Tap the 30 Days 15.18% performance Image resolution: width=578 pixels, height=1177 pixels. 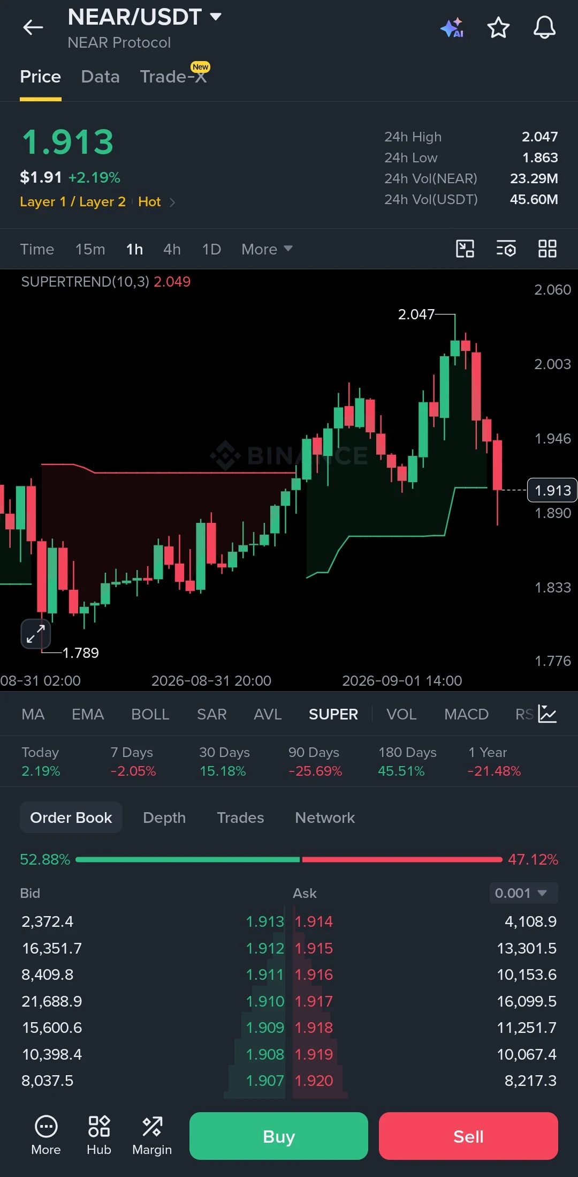point(224,761)
